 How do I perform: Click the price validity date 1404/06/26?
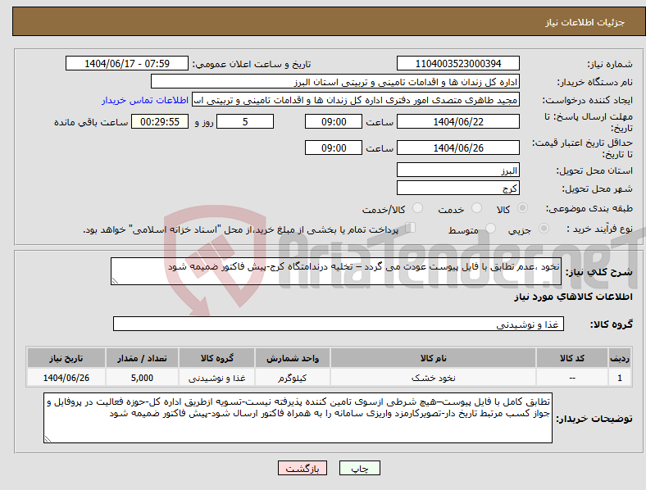pyautogui.click(x=458, y=147)
